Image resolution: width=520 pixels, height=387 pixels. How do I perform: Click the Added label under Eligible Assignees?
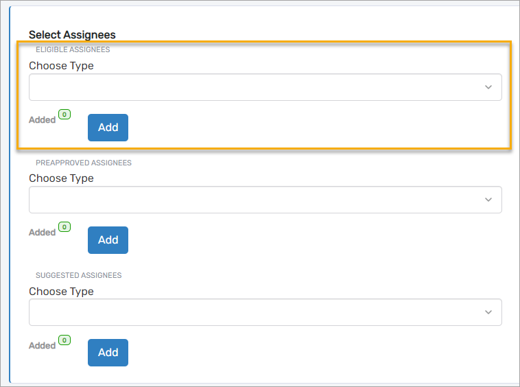42,120
